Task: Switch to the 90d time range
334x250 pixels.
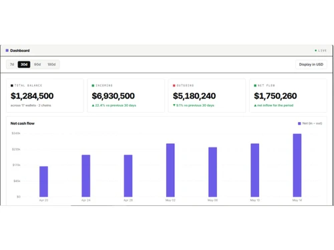Action: [x=37, y=65]
